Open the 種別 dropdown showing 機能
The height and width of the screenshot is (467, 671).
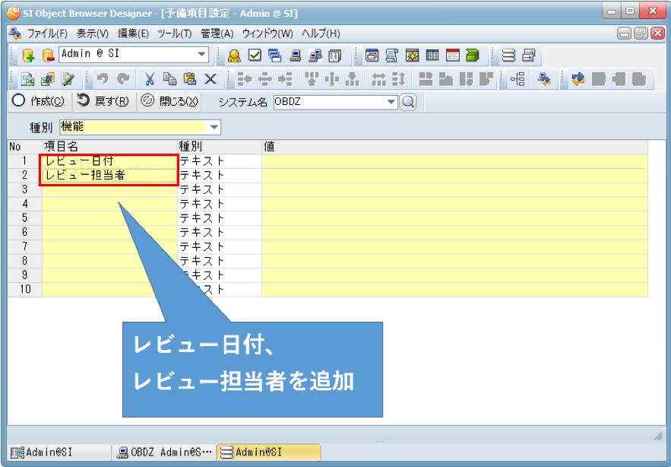coord(214,127)
